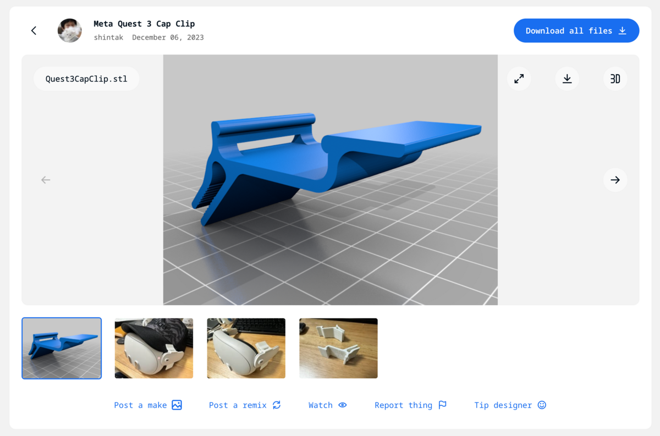
Task: Show the next image with right arrow
Action: [x=615, y=180]
